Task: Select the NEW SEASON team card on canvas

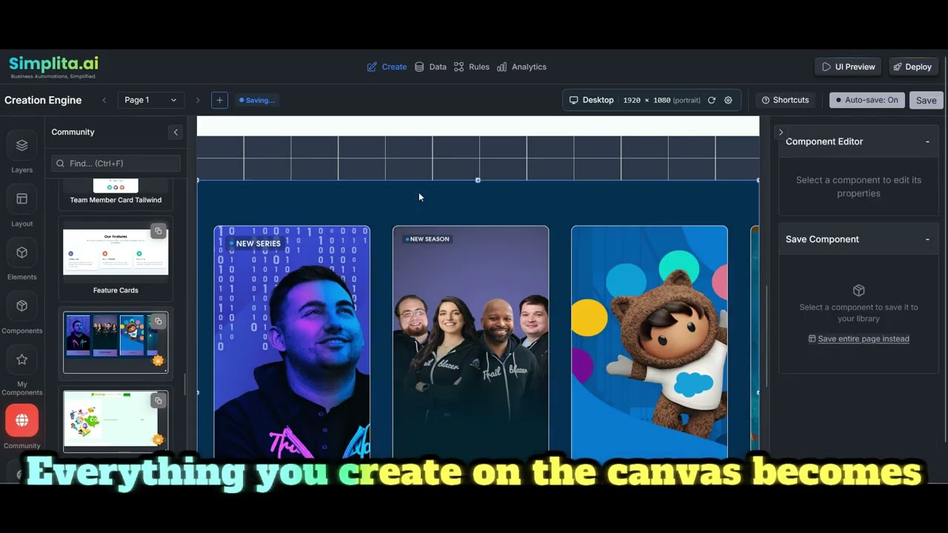Action: coord(471,342)
